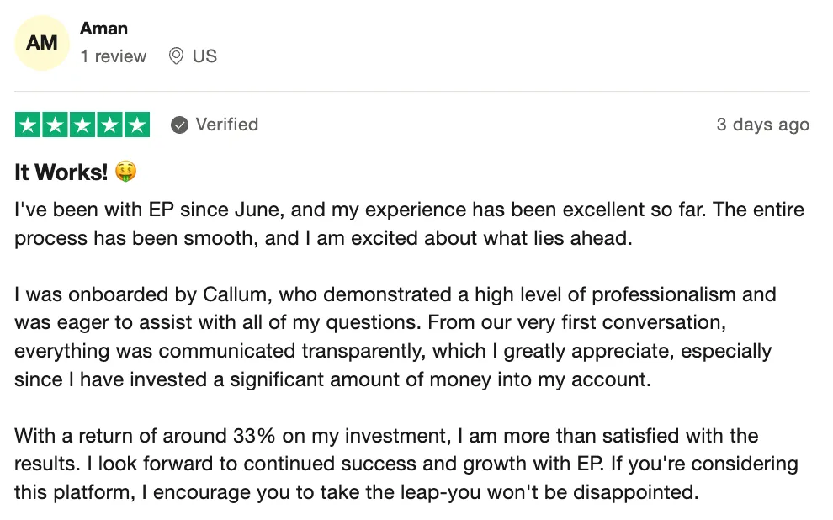Click the verified checkmark badge icon

(x=179, y=125)
